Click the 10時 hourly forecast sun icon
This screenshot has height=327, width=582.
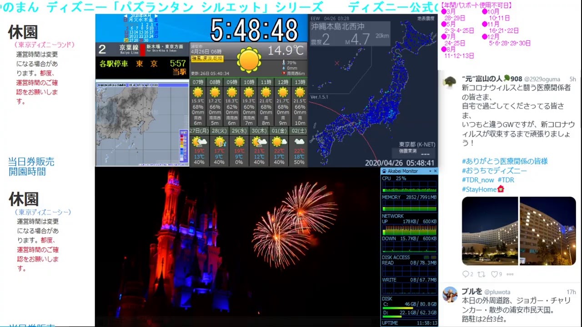(x=249, y=93)
